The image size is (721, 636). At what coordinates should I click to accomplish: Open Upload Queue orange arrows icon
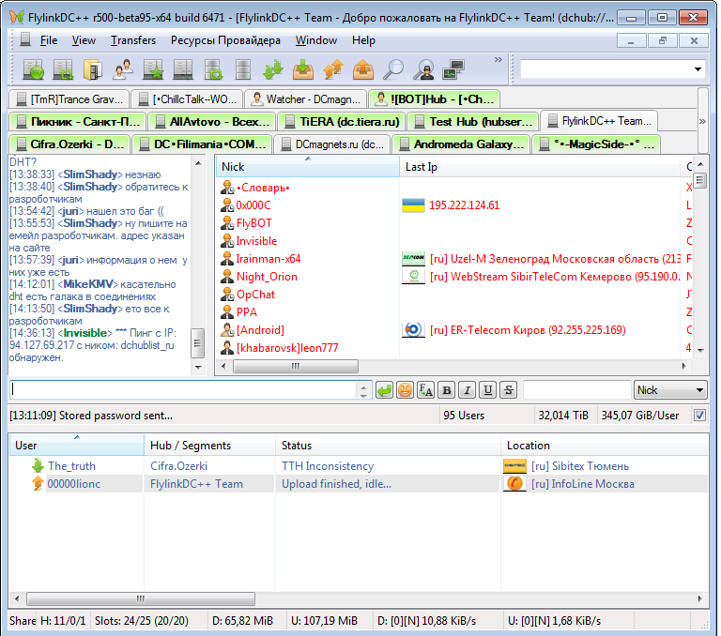333,69
